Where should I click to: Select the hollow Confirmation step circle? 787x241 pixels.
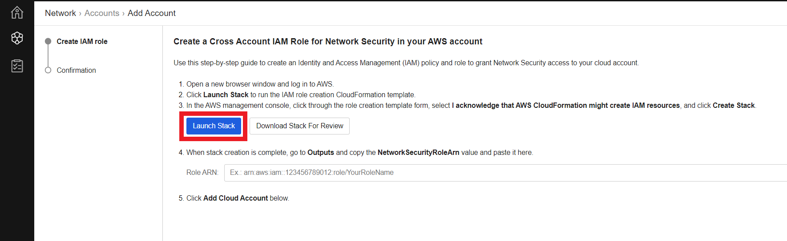click(x=48, y=70)
